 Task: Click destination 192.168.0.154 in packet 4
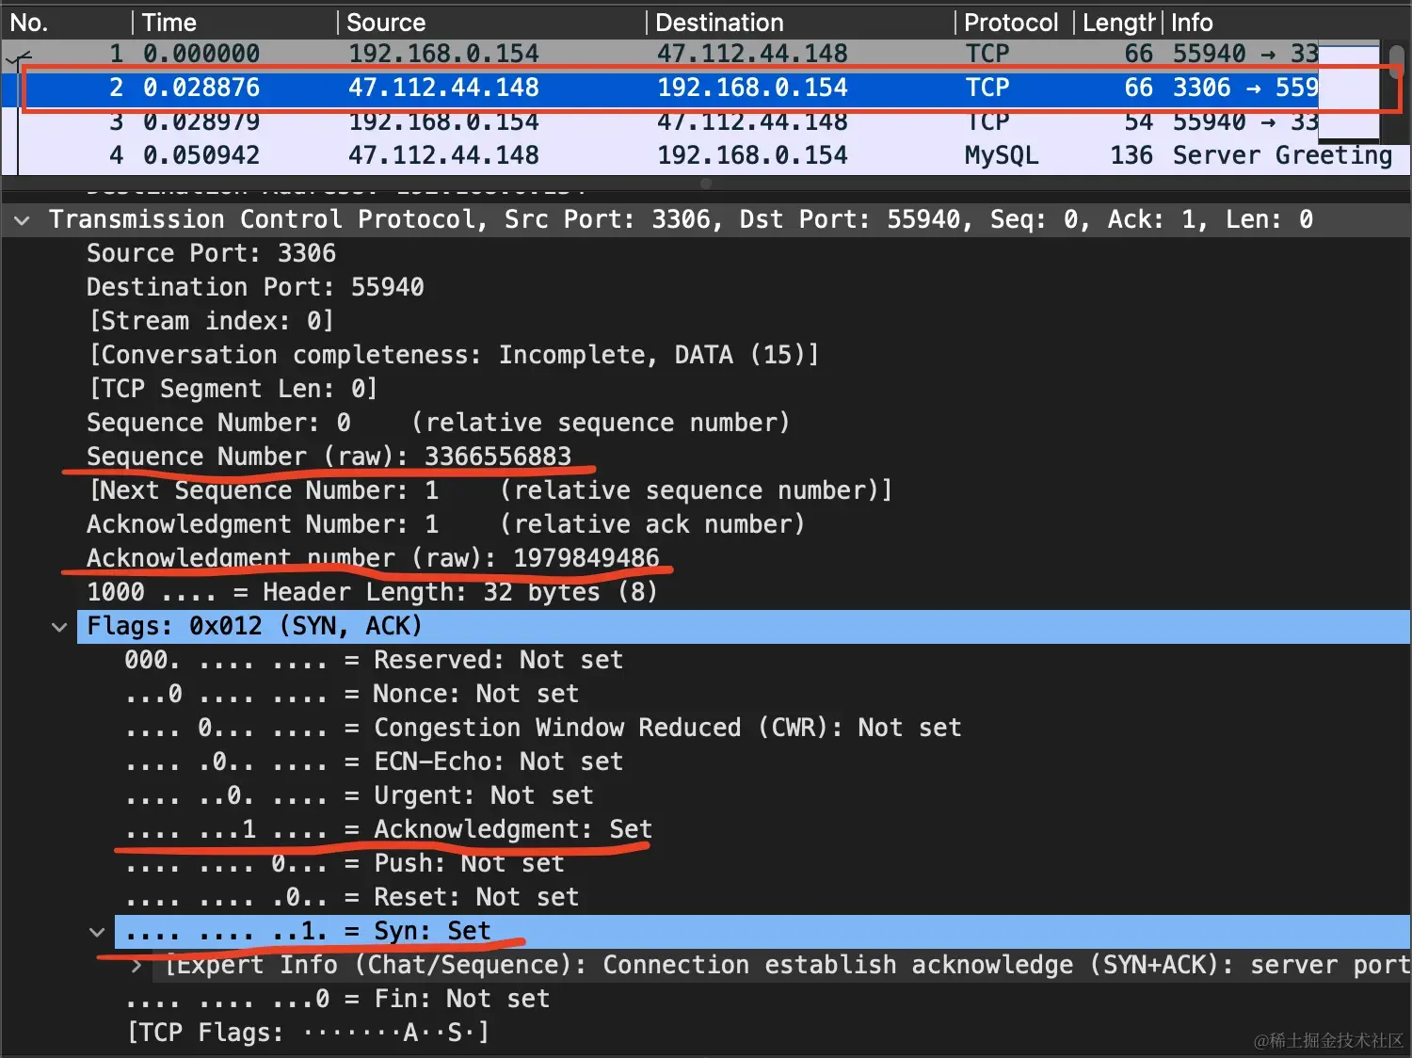point(752,155)
